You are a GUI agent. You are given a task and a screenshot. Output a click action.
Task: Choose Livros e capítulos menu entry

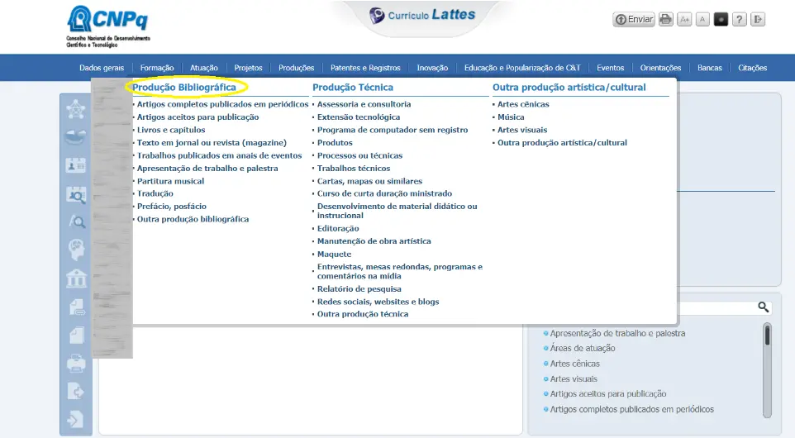point(171,130)
